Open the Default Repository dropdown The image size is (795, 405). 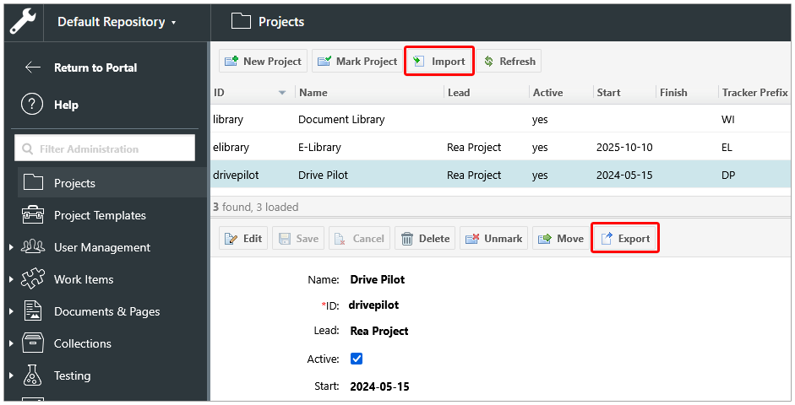coord(117,22)
